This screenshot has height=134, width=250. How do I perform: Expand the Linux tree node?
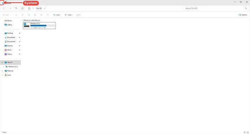coord(2,75)
